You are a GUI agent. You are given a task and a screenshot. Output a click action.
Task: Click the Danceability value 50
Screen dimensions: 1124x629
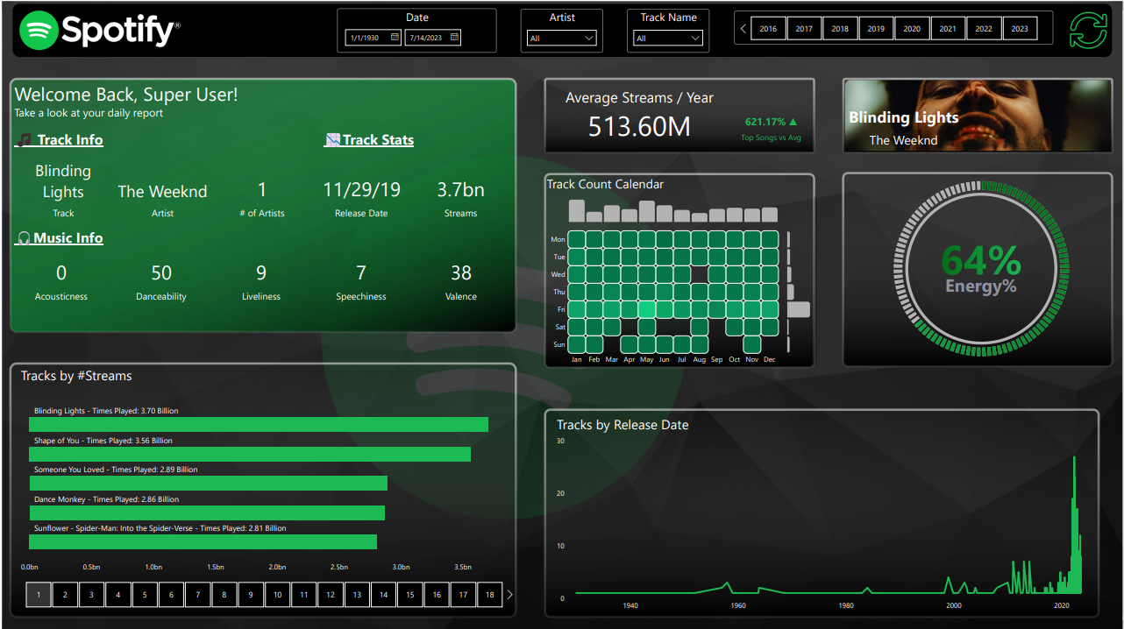pyautogui.click(x=161, y=273)
